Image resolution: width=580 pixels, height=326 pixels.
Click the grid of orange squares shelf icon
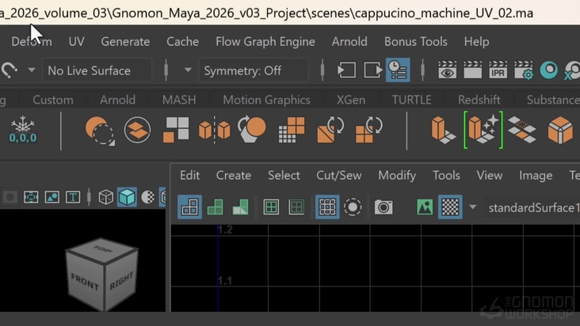pyautogui.click(x=292, y=130)
